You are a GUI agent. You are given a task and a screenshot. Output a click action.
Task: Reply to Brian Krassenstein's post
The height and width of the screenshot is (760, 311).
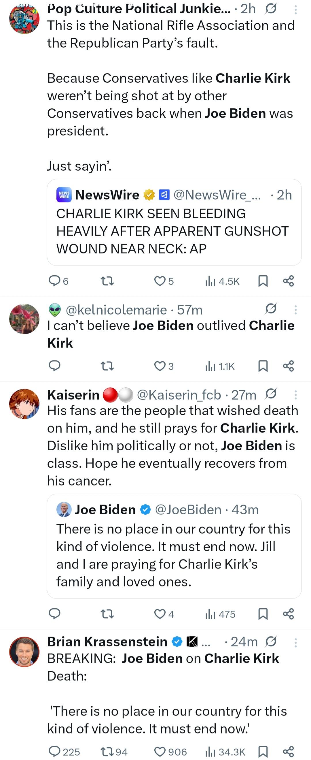click(x=54, y=751)
